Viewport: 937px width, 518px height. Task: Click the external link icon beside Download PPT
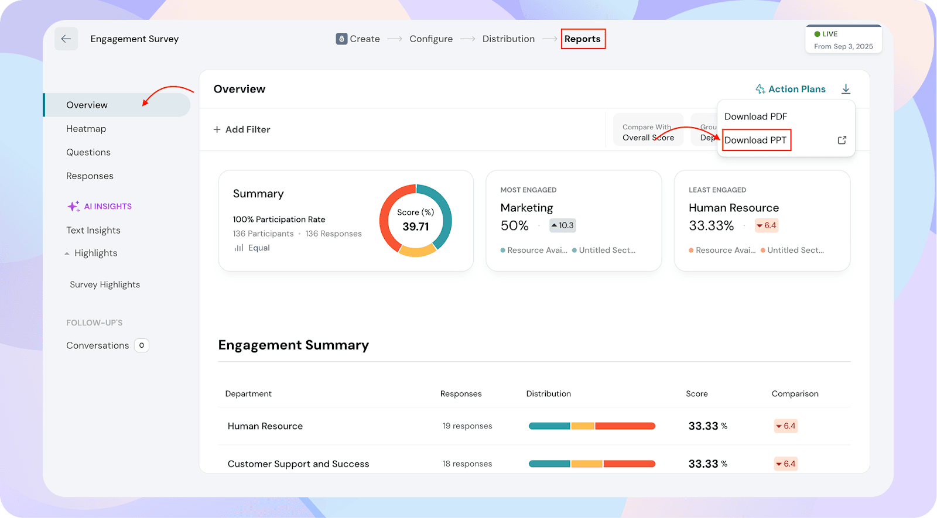pos(842,140)
